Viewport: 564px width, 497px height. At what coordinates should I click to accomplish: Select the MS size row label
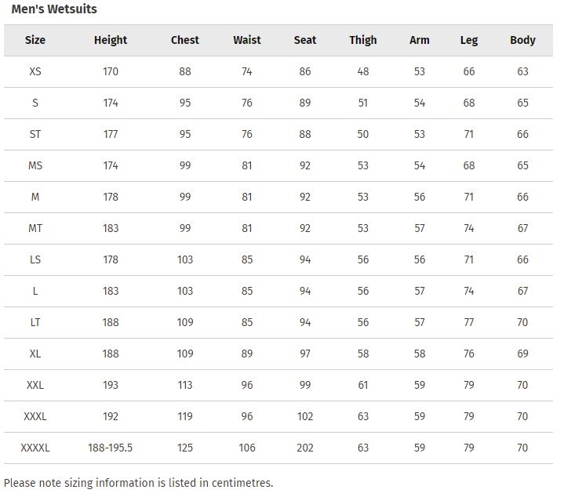[x=35, y=165]
